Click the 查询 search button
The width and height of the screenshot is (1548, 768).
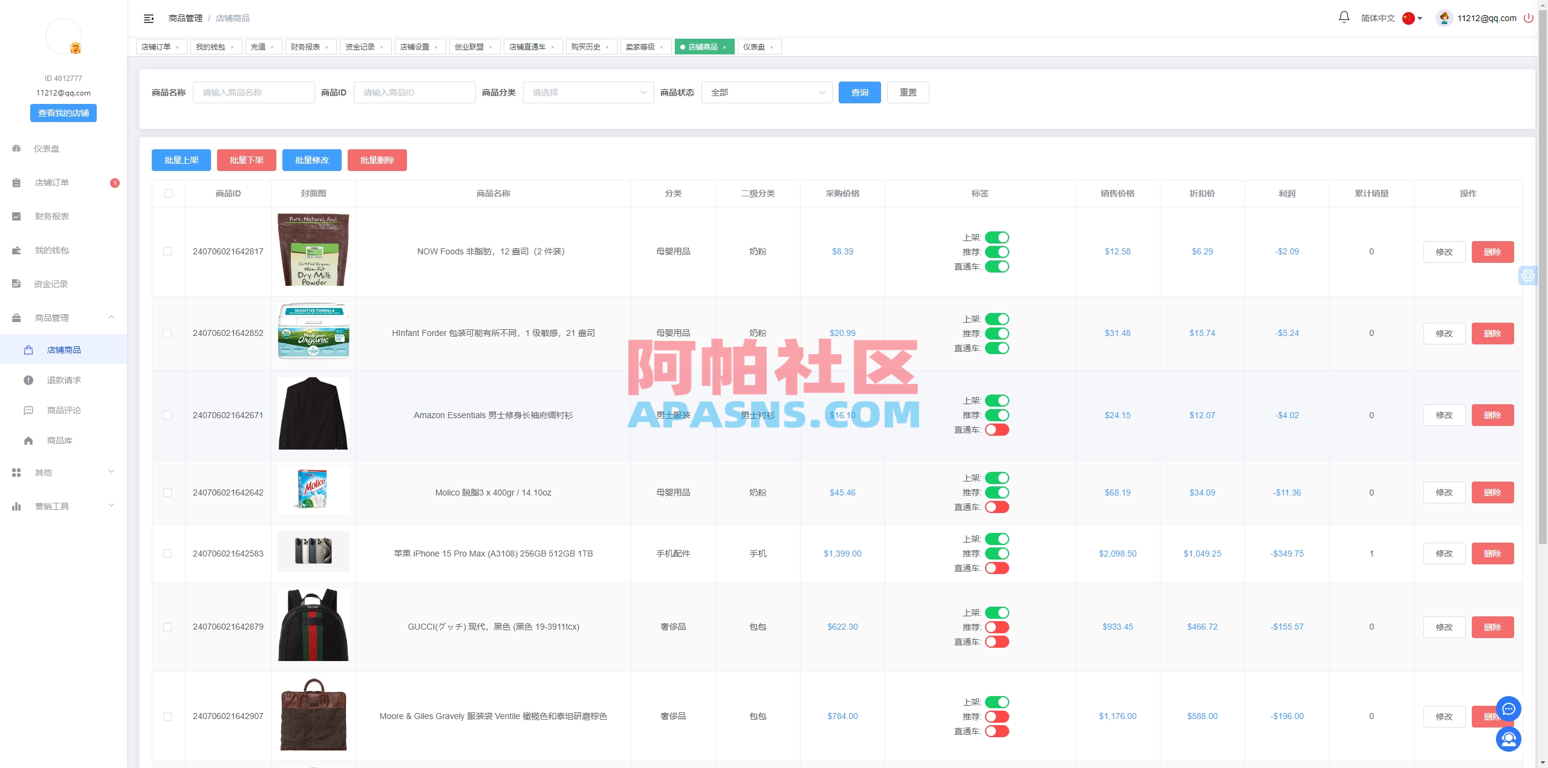pos(859,92)
